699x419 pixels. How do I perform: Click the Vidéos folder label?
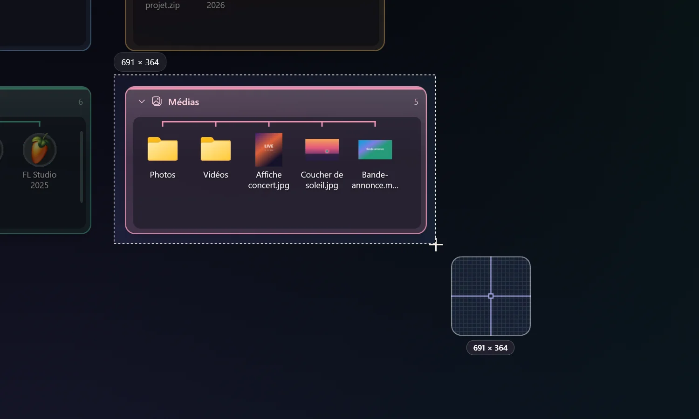[x=216, y=175]
